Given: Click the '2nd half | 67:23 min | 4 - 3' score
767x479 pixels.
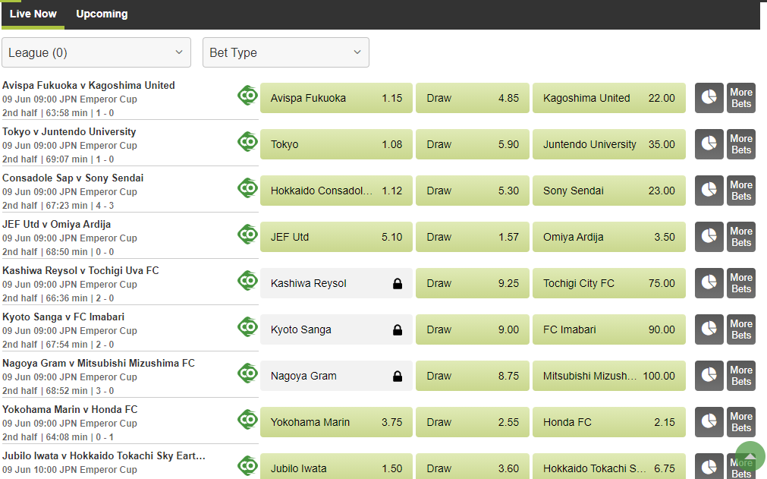Looking at the screenshot, I should pos(58,206).
